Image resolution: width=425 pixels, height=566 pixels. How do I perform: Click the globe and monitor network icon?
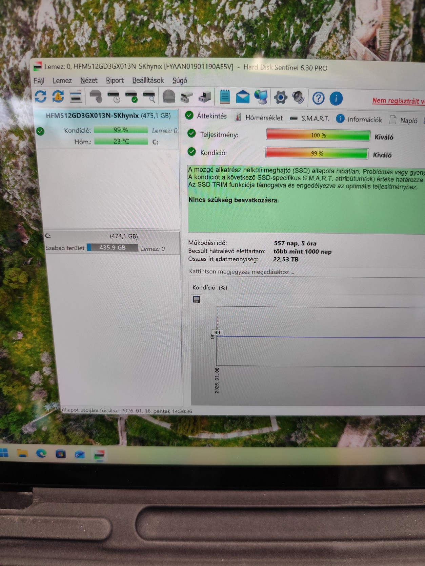[x=261, y=97]
